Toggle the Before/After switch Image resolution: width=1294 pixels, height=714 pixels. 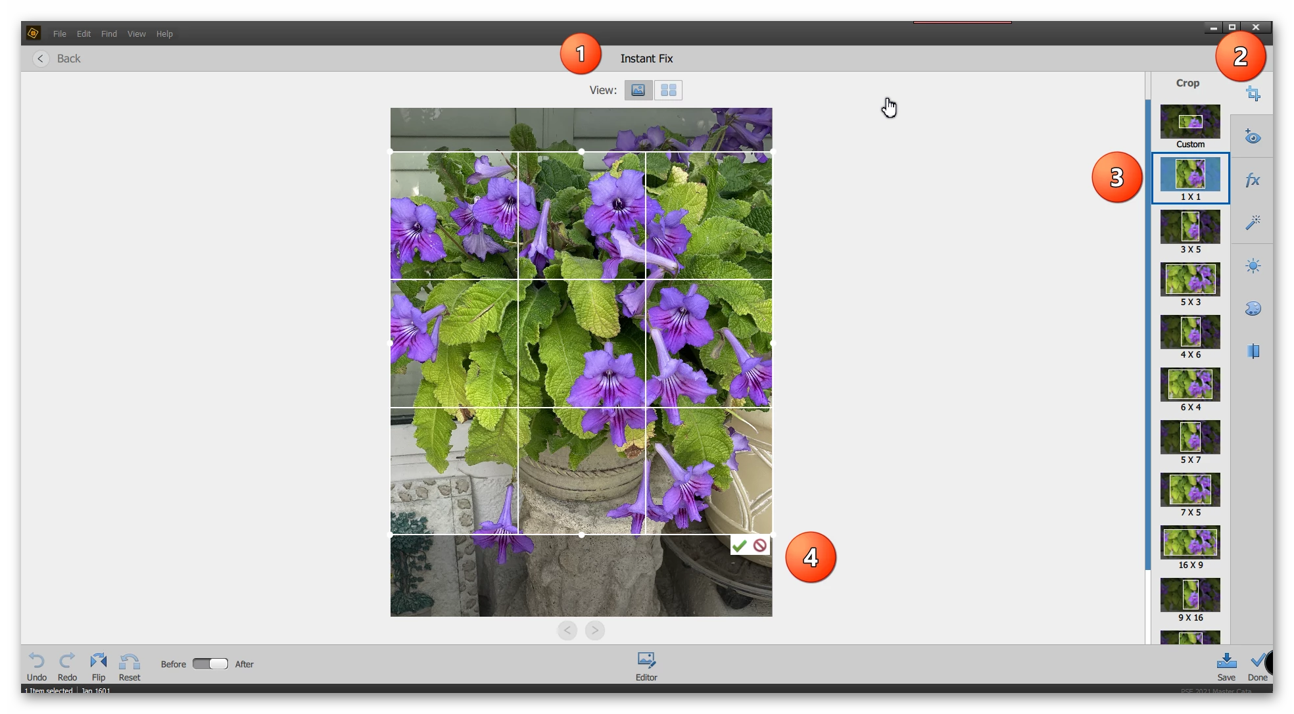coord(210,664)
